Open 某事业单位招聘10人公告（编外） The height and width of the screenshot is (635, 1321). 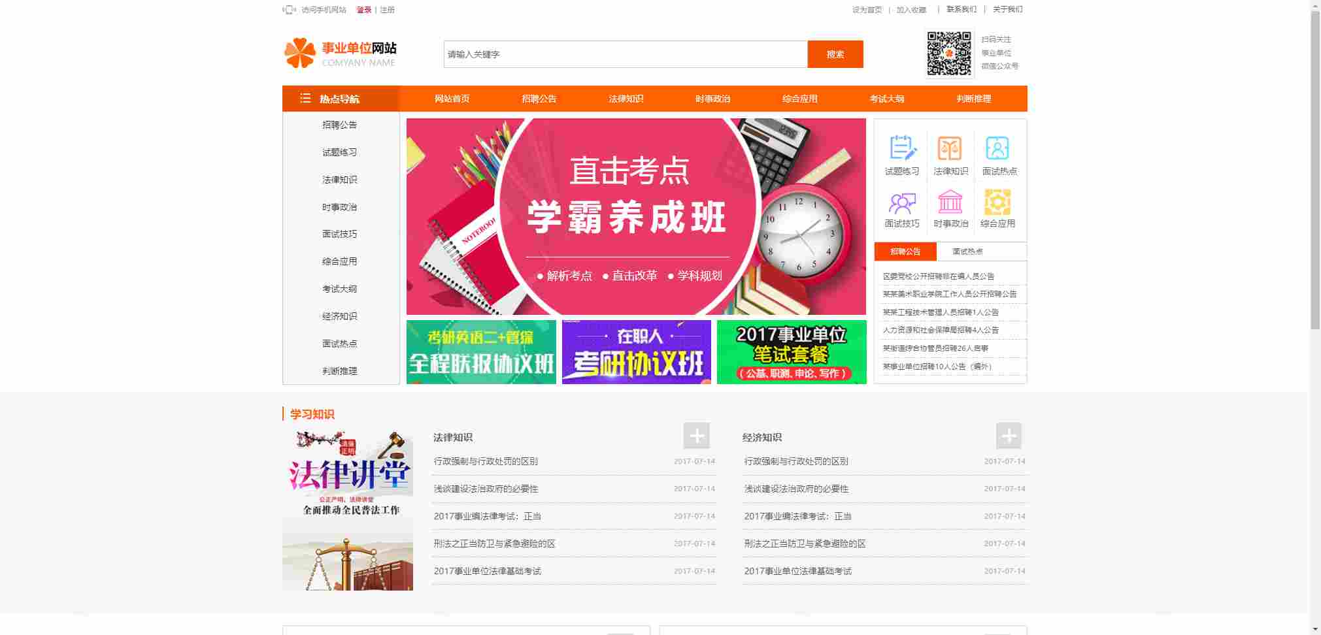tap(937, 366)
